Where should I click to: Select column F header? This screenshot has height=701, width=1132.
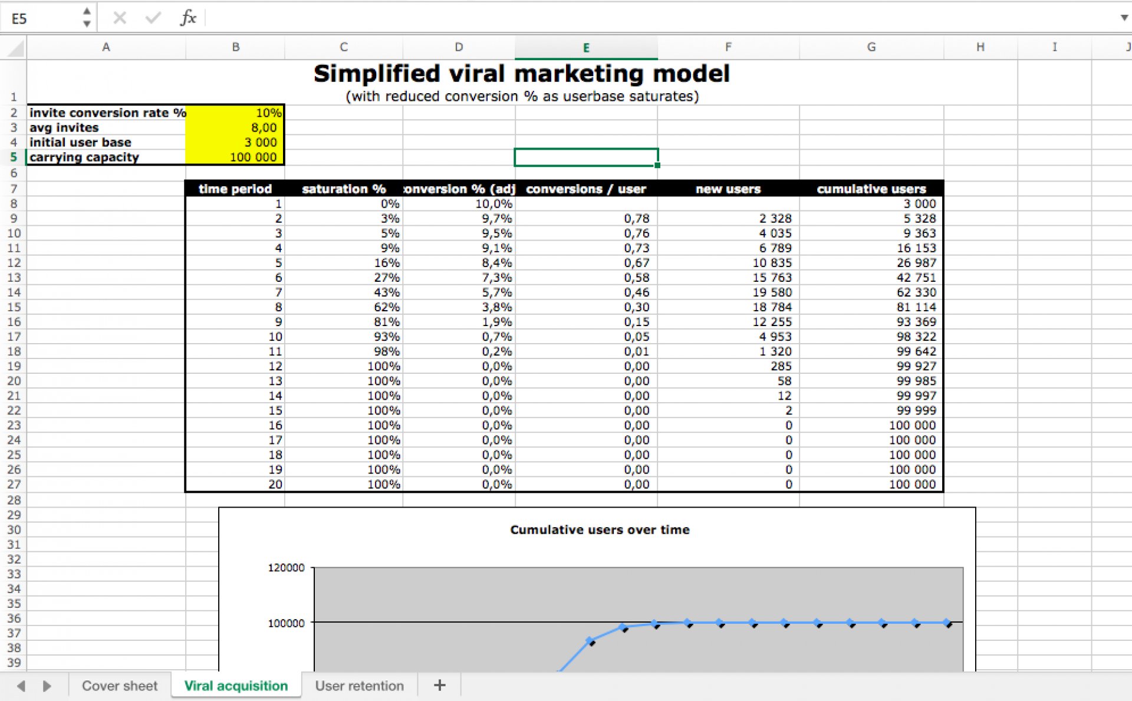coord(728,47)
